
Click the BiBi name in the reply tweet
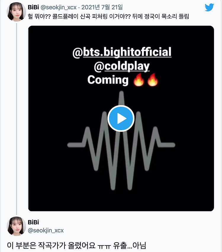(33, 222)
